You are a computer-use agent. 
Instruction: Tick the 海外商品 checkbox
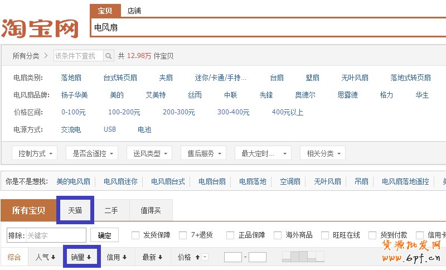[278, 235]
